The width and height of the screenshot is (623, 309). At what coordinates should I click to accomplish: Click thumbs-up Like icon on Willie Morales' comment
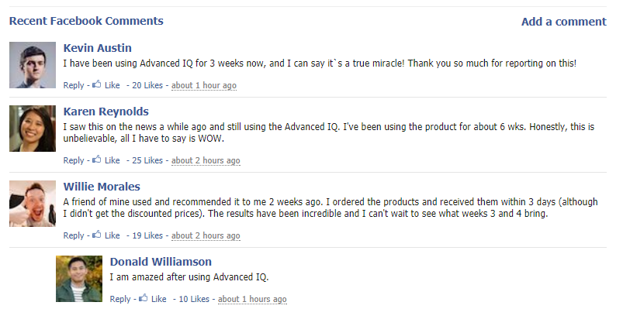coord(96,235)
